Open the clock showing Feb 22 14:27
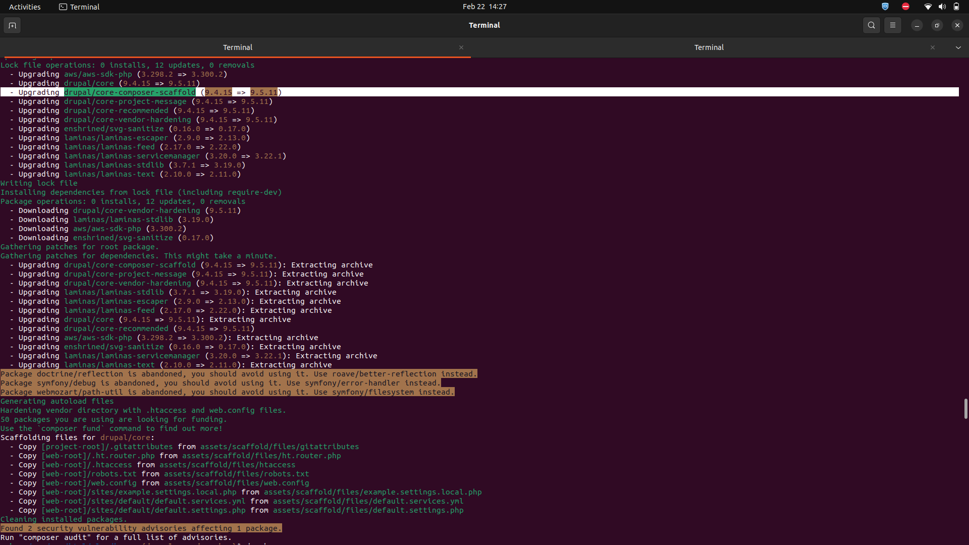Image resolution: width=969 pixels, height=545 pixels. (x=484, y=7)
